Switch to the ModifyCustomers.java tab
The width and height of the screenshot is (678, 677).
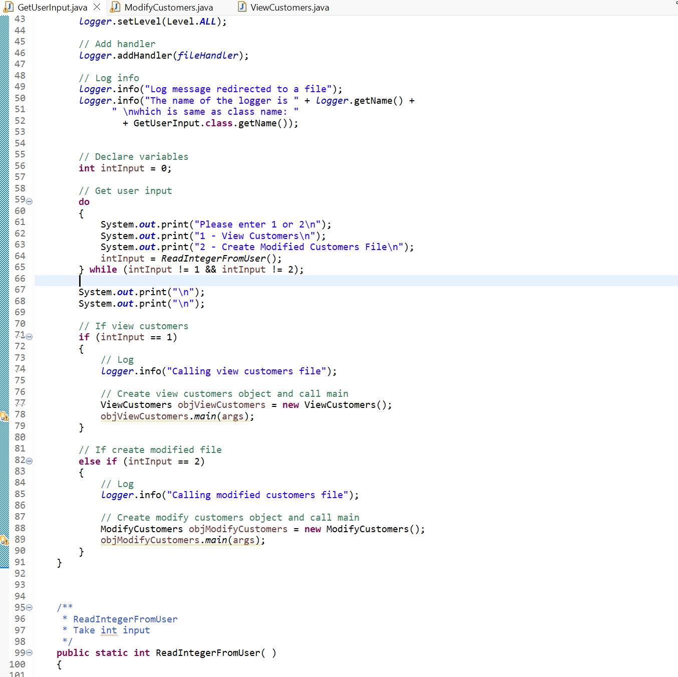168,7
